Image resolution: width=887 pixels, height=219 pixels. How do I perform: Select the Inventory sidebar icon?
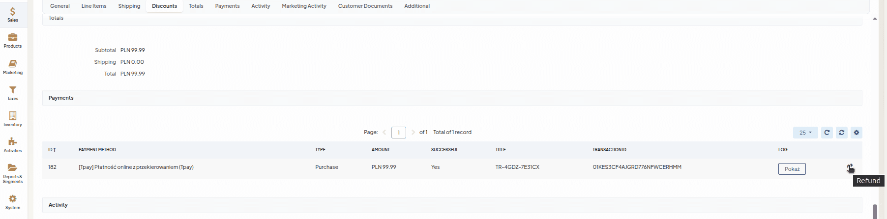click(13, 119)
